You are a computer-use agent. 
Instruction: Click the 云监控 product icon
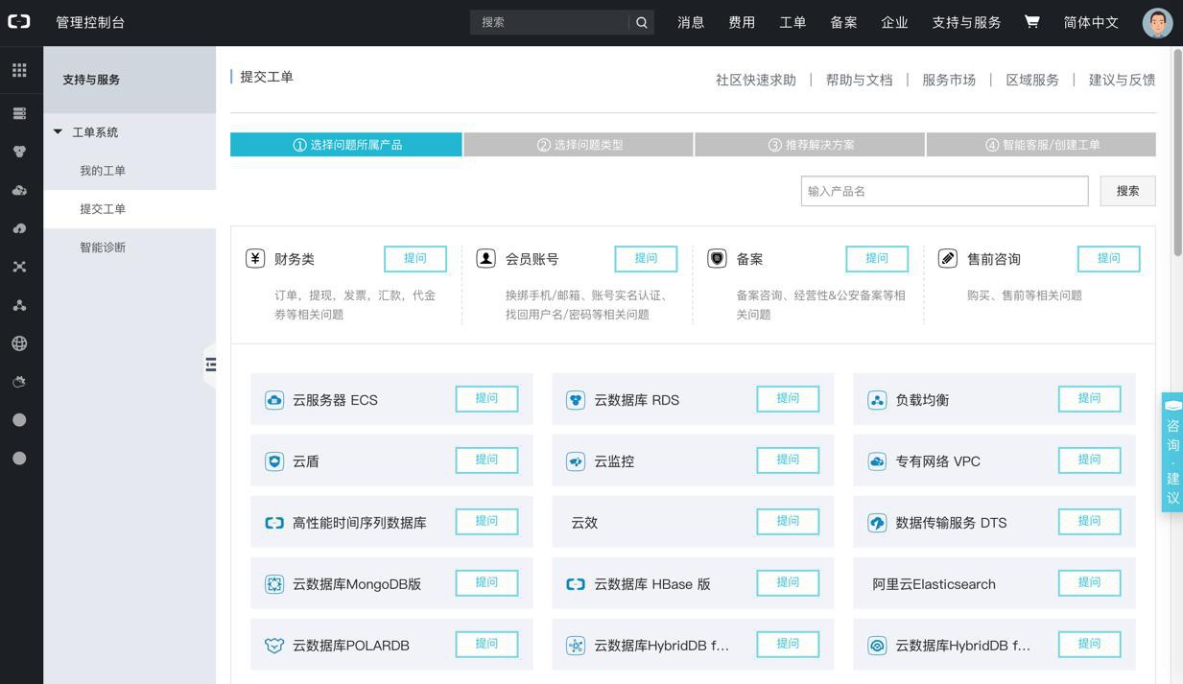(576, 461)
